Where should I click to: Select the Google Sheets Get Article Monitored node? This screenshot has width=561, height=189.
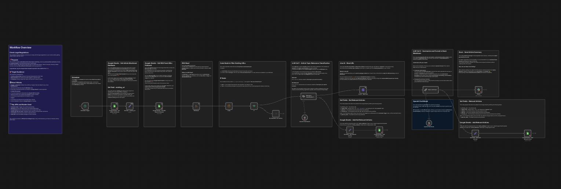[x=114, y=106]
